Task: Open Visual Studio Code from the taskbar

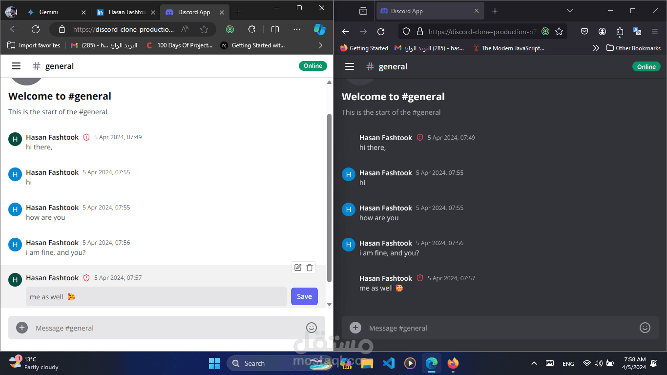Action: coord(388,363)
